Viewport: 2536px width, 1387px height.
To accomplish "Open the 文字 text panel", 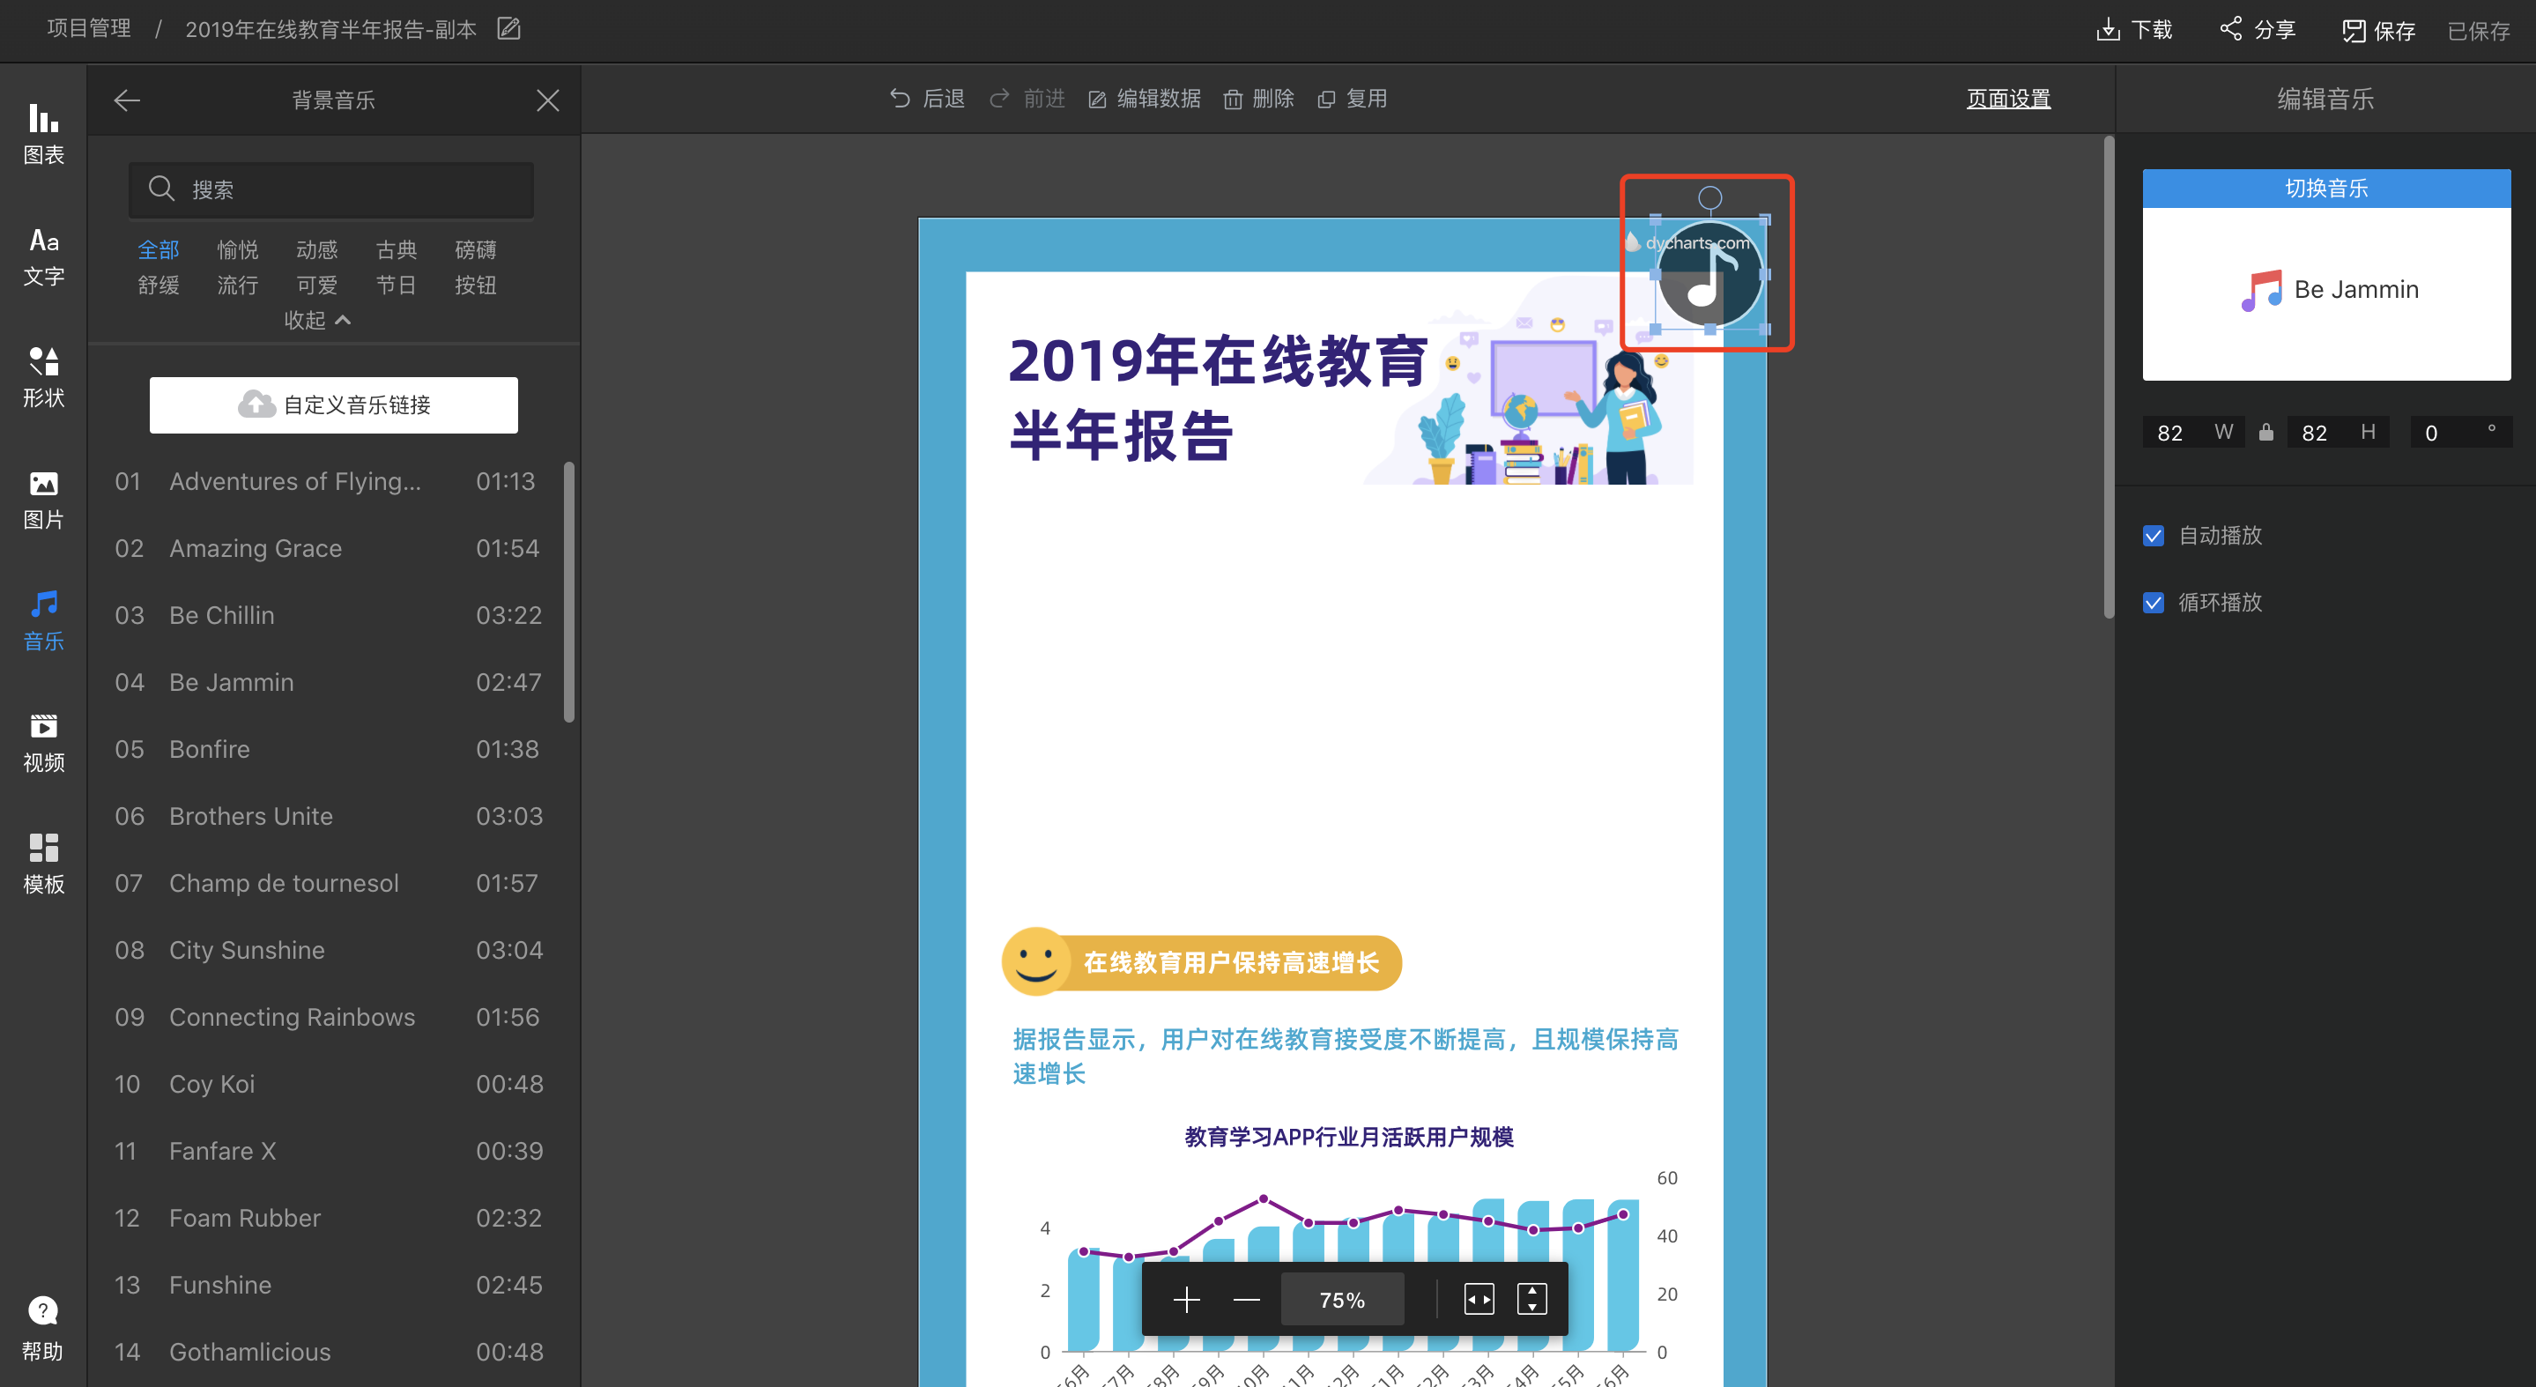I will coord(43,256).
